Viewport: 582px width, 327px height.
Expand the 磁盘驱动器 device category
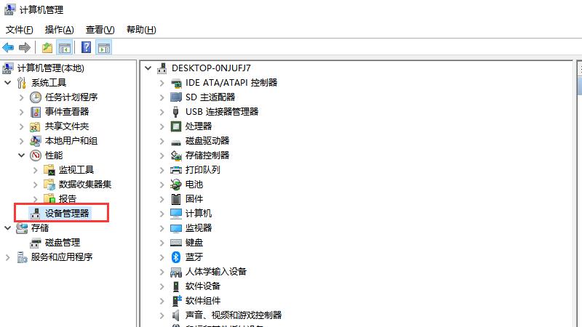pyautogui.click(x=162, y=140)
